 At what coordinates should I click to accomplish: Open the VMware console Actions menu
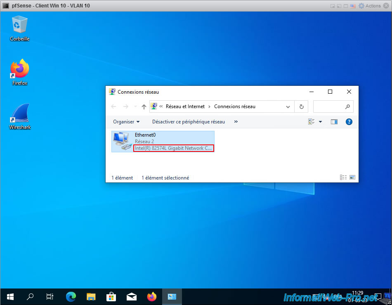pyautogui.click(x=370, y=6)
